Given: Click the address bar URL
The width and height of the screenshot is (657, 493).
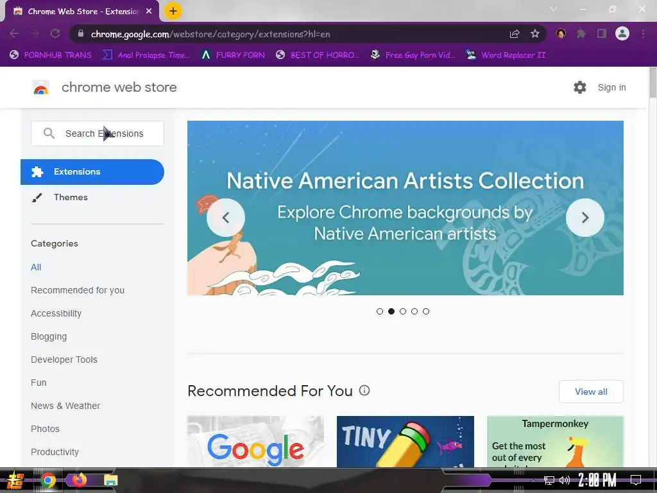Looking at the screenshot, I should (210, 34).
